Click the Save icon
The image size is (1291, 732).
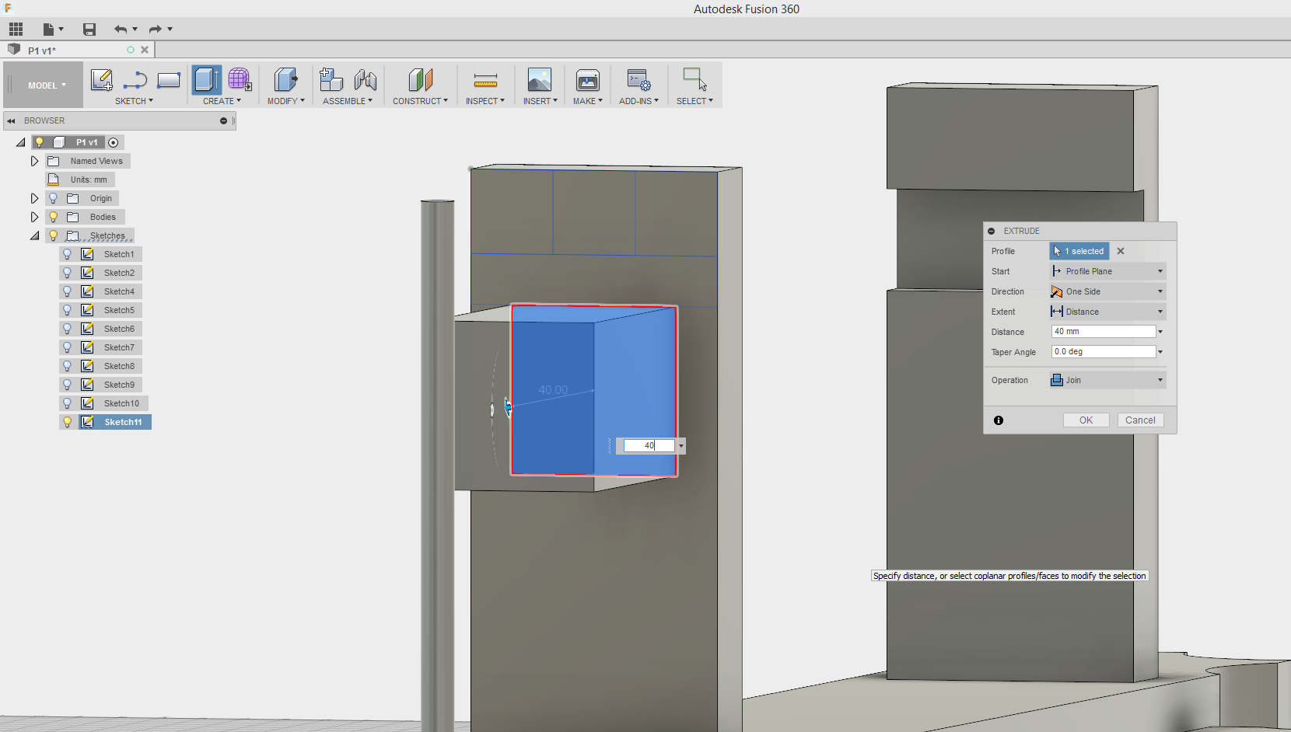tap(89, 30)
